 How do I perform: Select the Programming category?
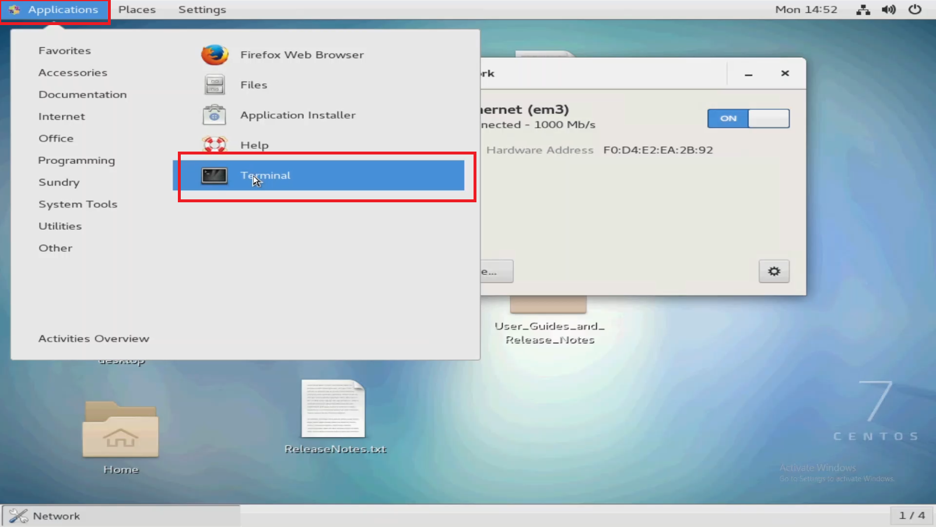76,160
